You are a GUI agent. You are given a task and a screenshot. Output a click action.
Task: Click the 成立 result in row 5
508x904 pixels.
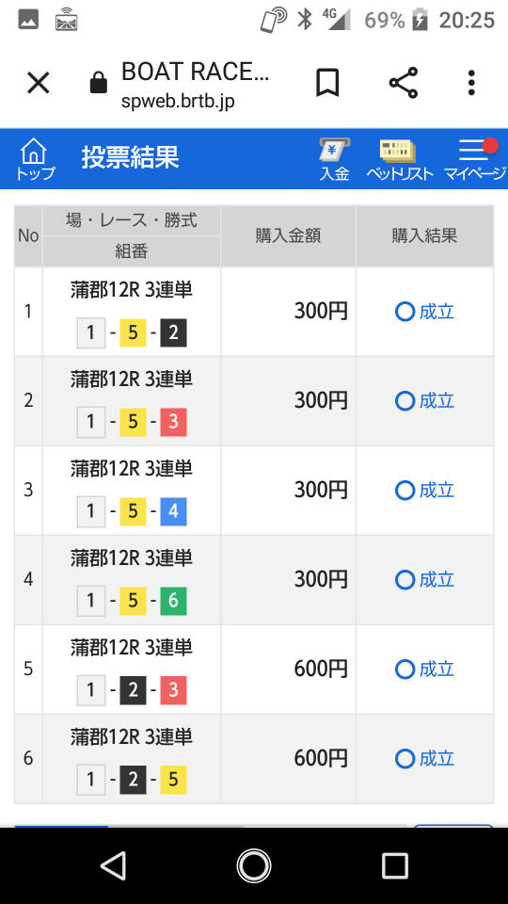point(425,670)
